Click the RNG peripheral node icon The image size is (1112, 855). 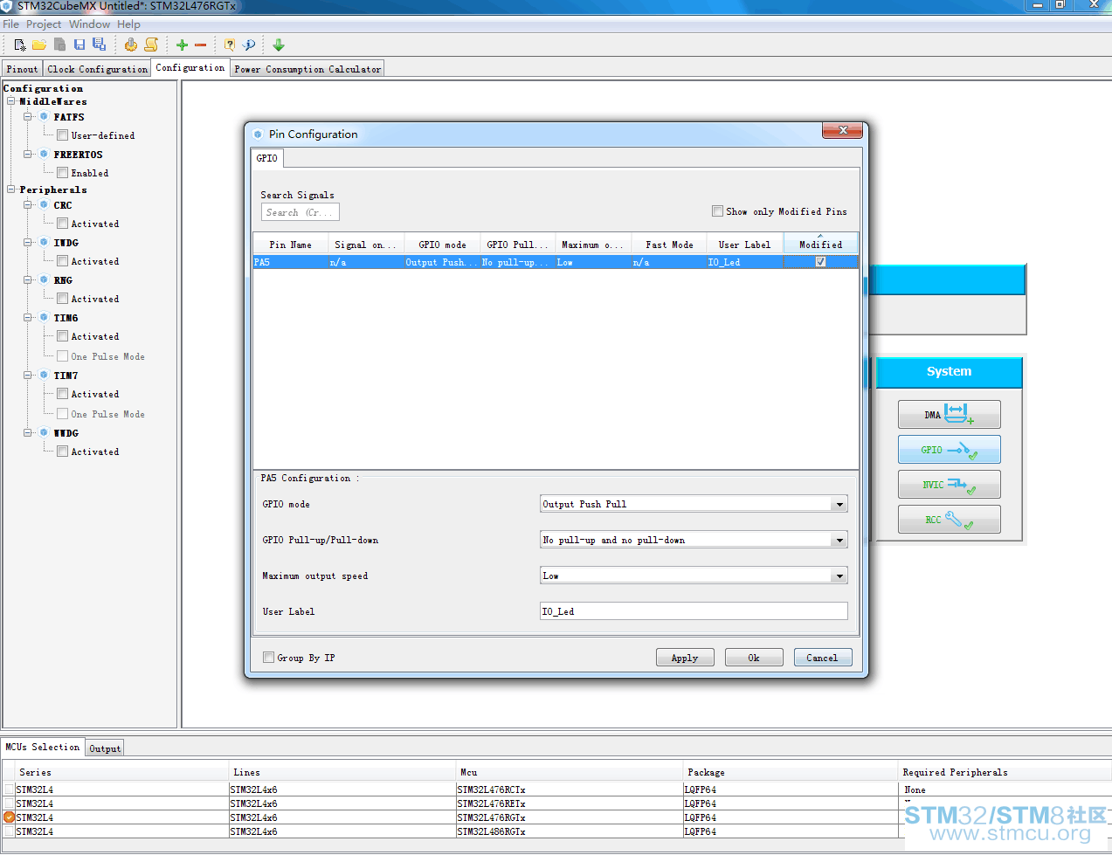click(44, 279)
